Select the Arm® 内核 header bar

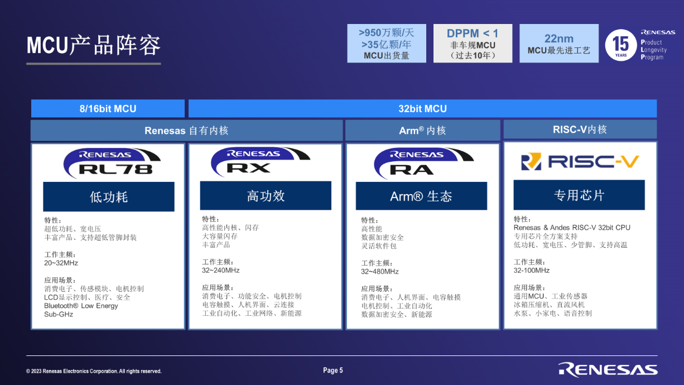tap(422, 131)
